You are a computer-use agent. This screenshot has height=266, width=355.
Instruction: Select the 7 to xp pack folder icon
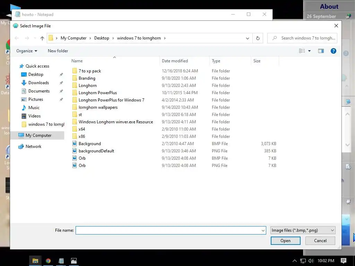[75, 71]
